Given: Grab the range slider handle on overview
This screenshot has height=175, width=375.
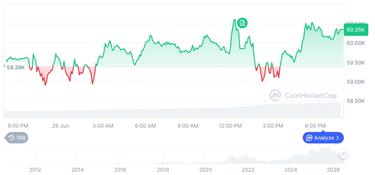Looking at the screenshot, I should 343,154.
